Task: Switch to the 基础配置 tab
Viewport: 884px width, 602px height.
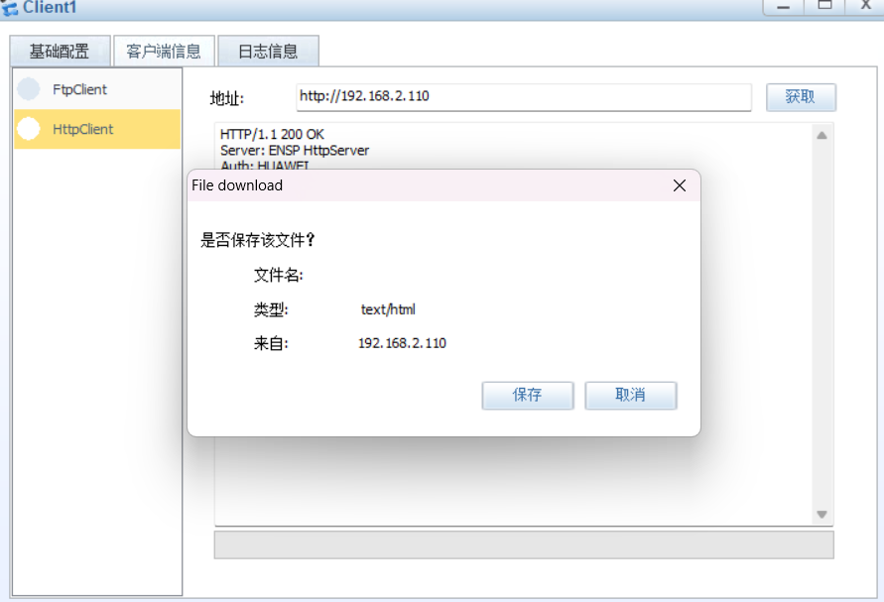Action: click(60, 52)
